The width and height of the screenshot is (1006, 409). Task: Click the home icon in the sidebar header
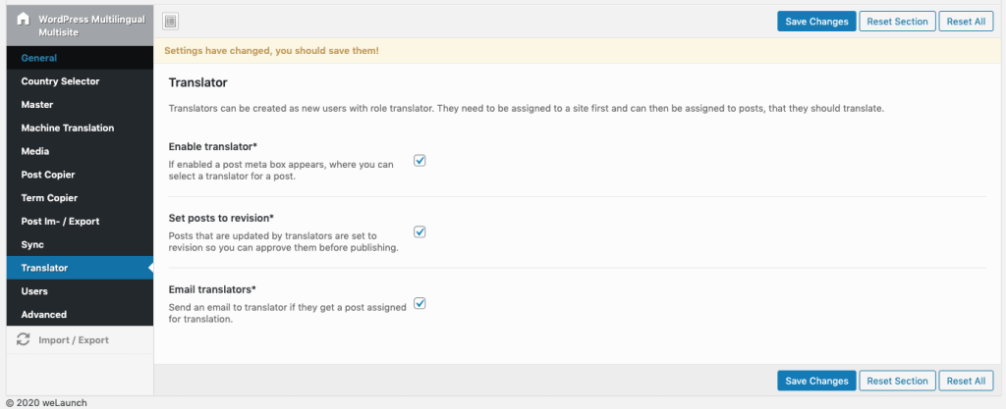click(24, 19)
